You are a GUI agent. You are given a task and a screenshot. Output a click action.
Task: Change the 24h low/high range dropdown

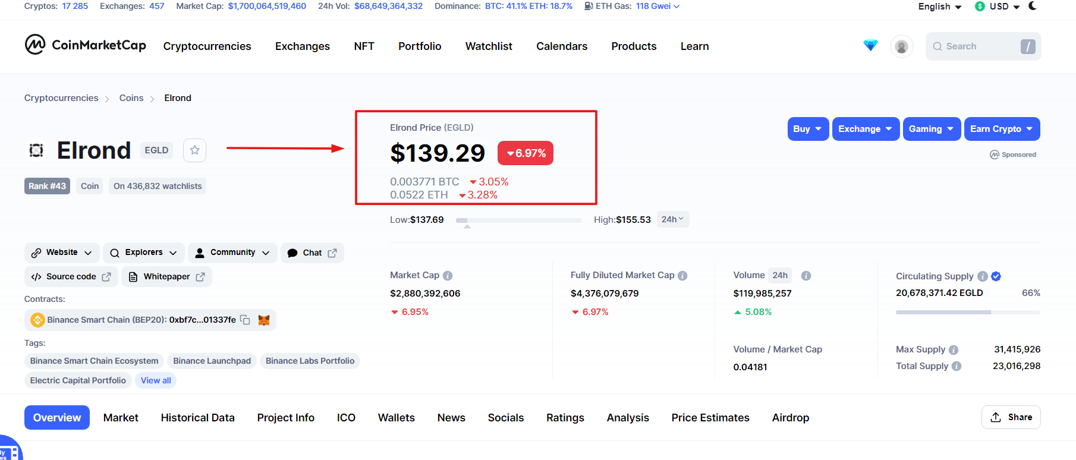coord(673,219)
